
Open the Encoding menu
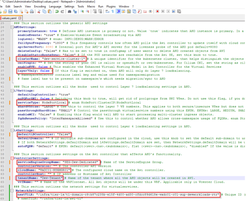[x=40, y=6]
